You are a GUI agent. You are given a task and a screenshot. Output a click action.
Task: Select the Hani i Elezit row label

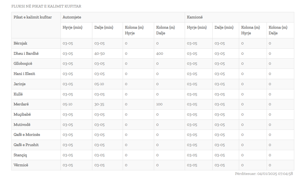[x=24, y=74]
